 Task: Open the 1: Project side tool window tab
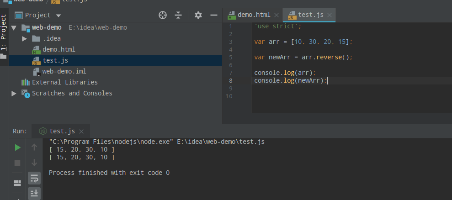4,37
